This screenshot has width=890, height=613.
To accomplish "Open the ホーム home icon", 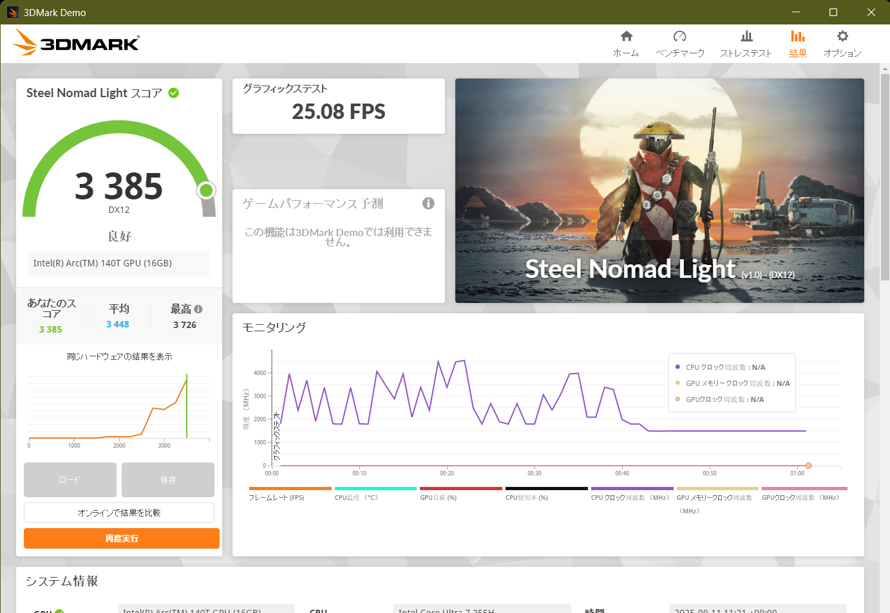I will point(626,37).
